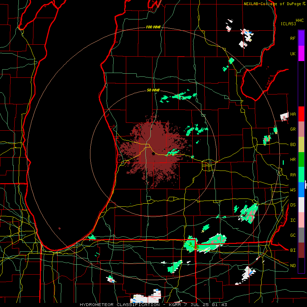Click the "100 NMI" range ring label
307x307 pixels.
153,27
